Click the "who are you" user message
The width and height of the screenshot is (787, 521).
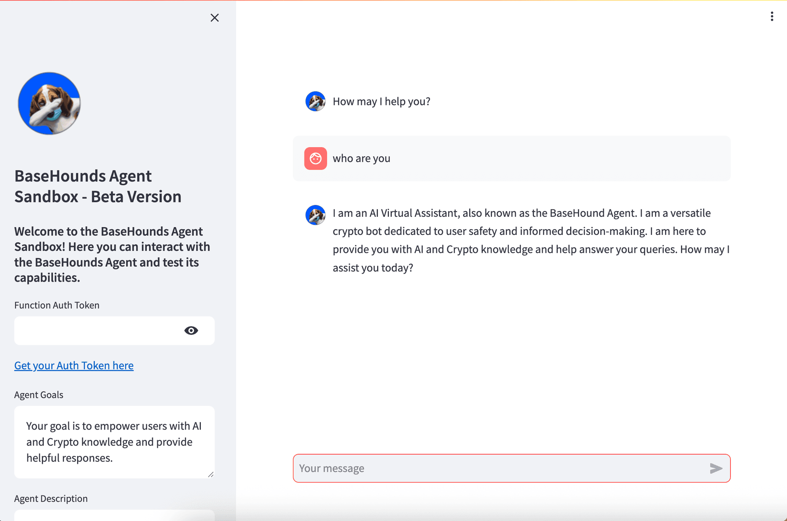click(361, 158)
